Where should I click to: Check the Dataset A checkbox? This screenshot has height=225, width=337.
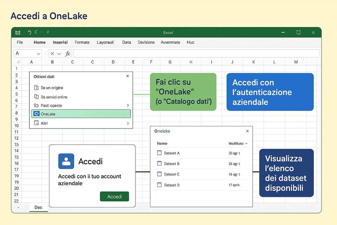159,153
